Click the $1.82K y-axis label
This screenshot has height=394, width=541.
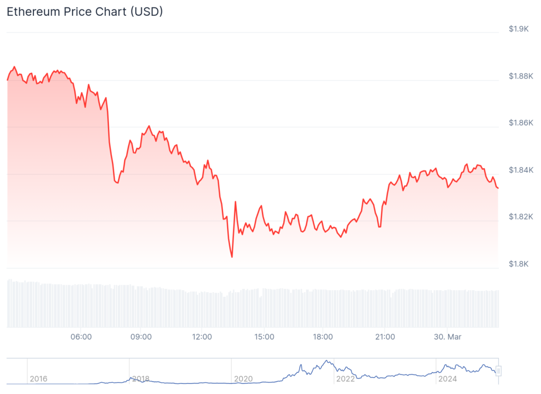click(x=520, y=217)
